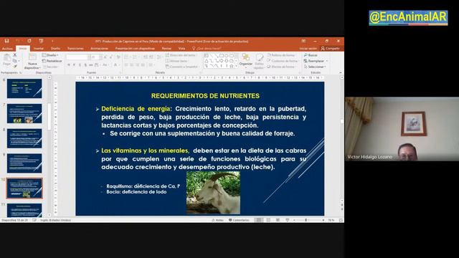Click the REQUERIMIENTOS DE NUTRIENTES title
The image size is (459, 258).
tap(205, 95)
